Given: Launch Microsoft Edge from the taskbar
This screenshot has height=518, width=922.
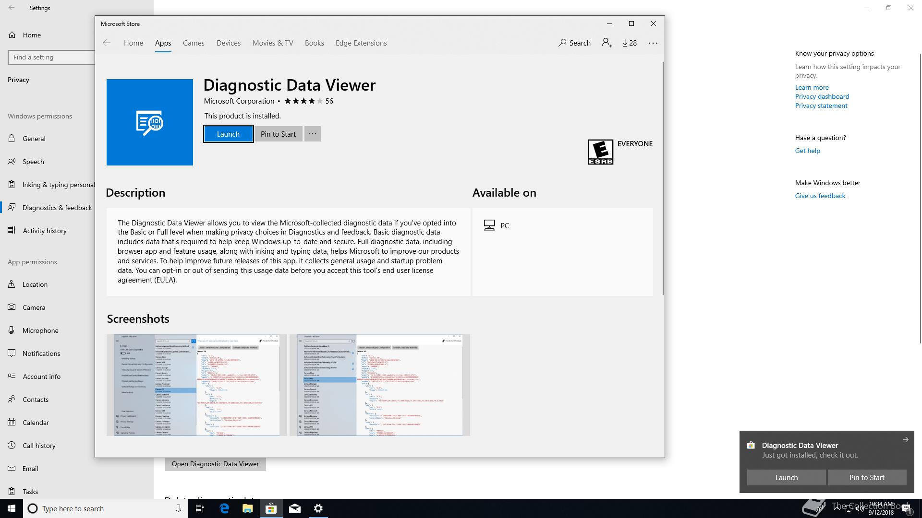Looking at the screenshot, I should click(x=224, y=508).
